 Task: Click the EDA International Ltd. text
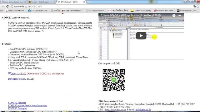tap(111, 101)
